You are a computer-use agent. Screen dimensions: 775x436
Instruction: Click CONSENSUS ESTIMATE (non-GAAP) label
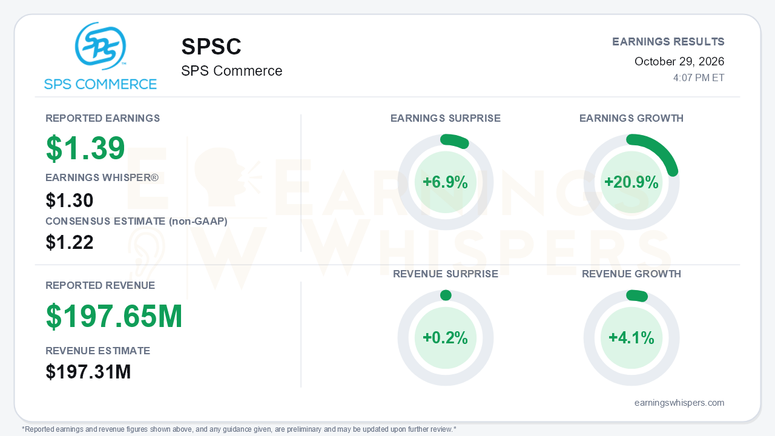pos(136,222)
